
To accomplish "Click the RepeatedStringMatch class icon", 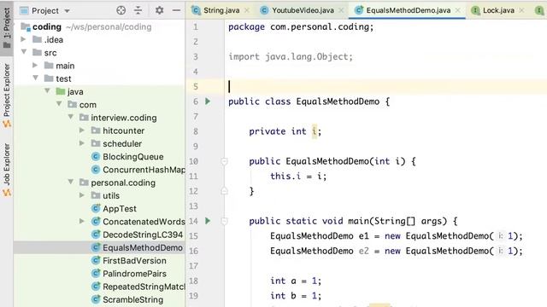I will [x=96, y=287].
